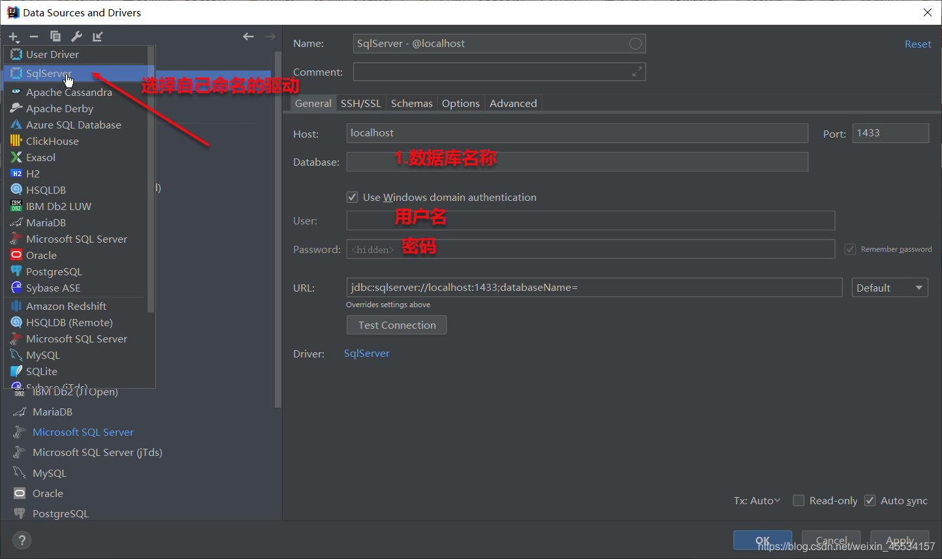
Task: Click the Azure SQL Database icon
Action: click(x=16, y=125)
